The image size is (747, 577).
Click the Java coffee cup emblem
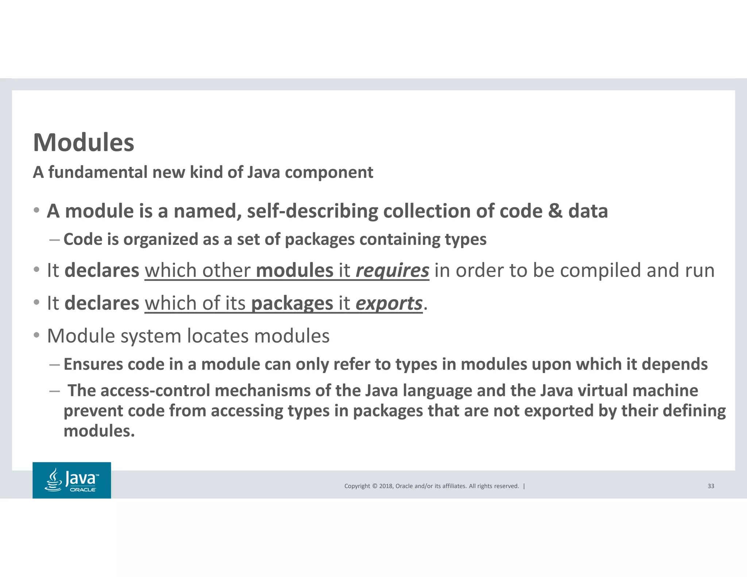point(53,480)
